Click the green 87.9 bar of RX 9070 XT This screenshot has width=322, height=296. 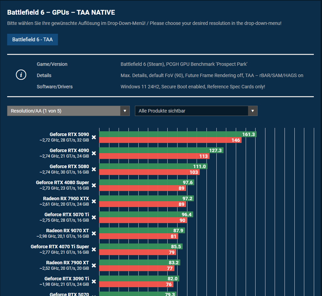(x=142, y=231)
